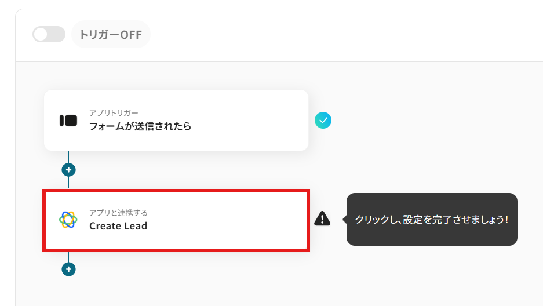The image size is (543, 306).
Task: Click the cyan checkmark completion icon
Action: [323, 121]
